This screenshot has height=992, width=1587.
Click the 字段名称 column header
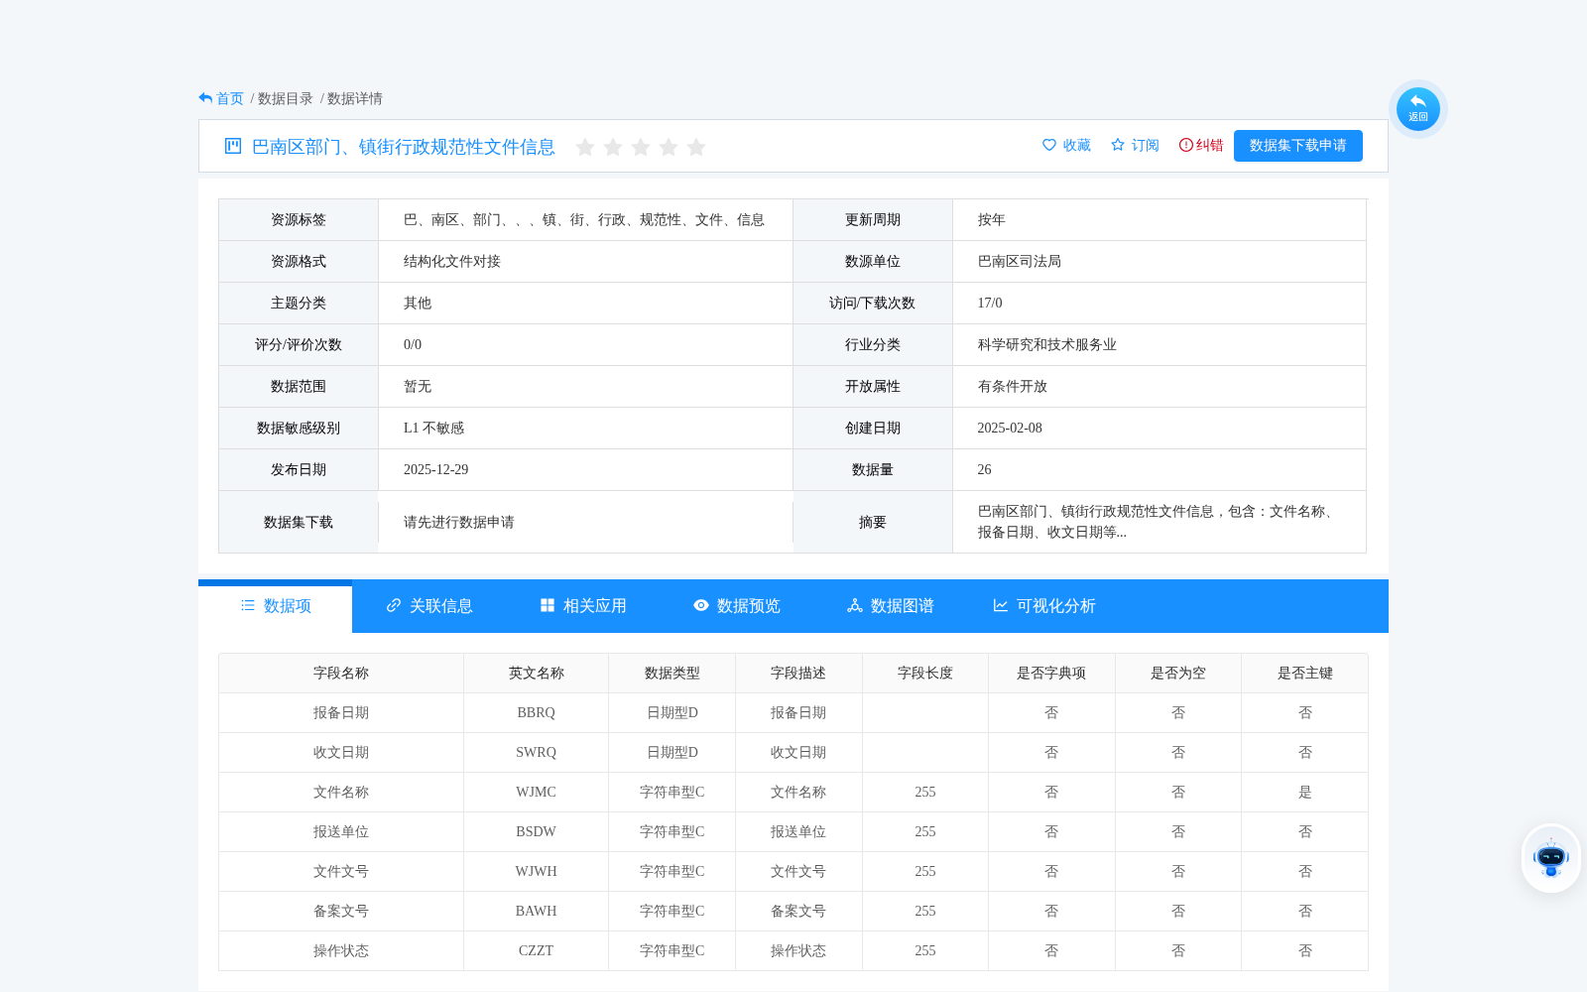[341, 674]
